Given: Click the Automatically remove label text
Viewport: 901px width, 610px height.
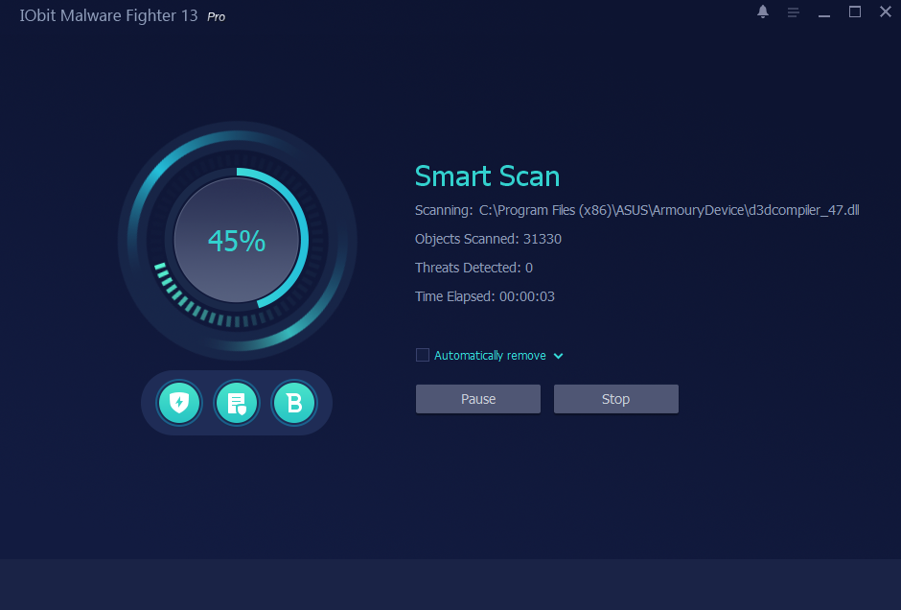Looking at the screenshot, I should tap(490, 356).
